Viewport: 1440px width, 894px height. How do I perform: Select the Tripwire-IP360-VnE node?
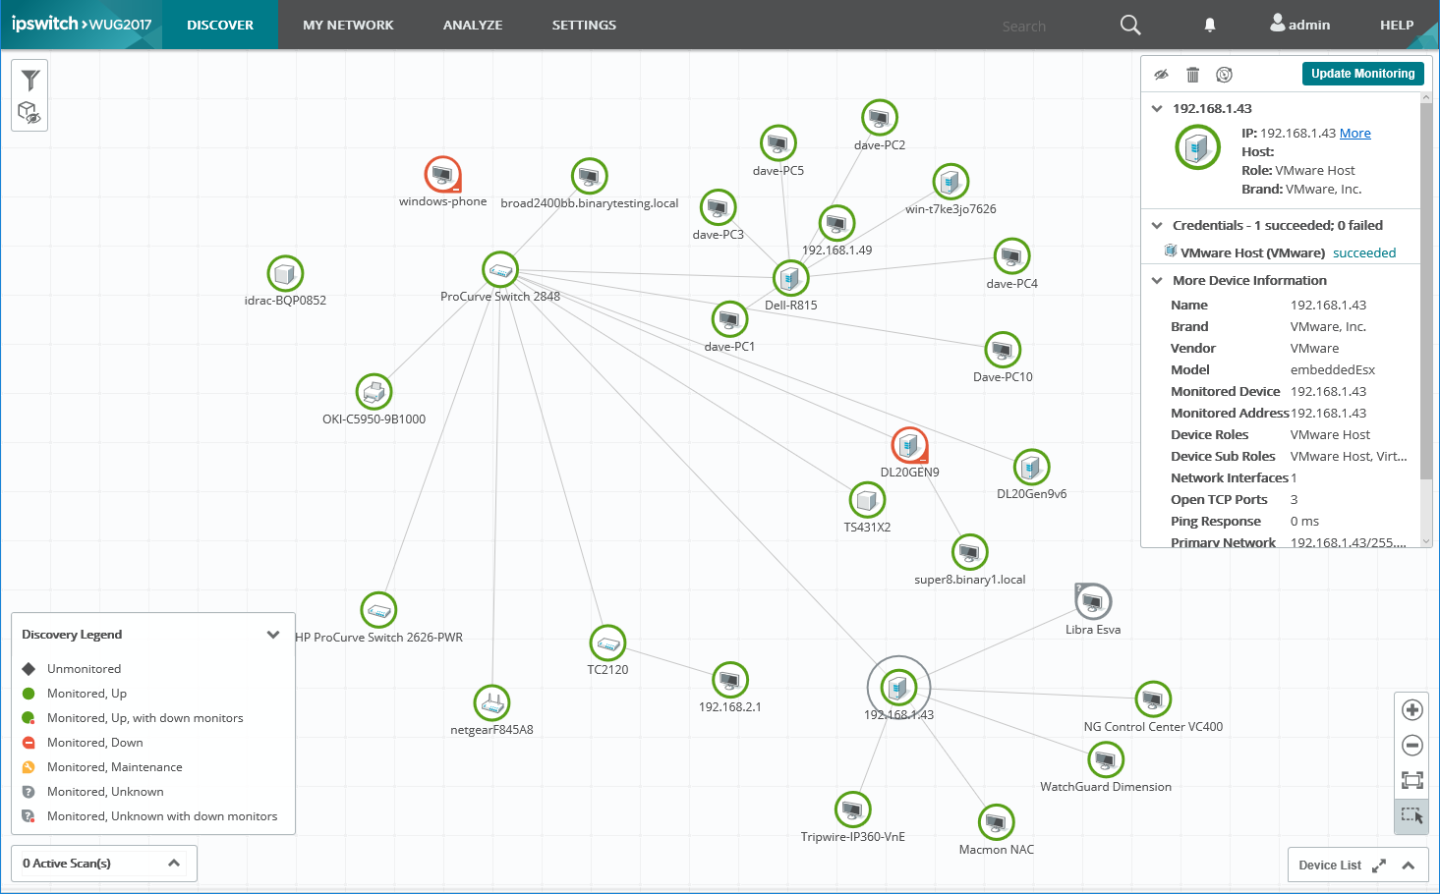click(852, 810)
